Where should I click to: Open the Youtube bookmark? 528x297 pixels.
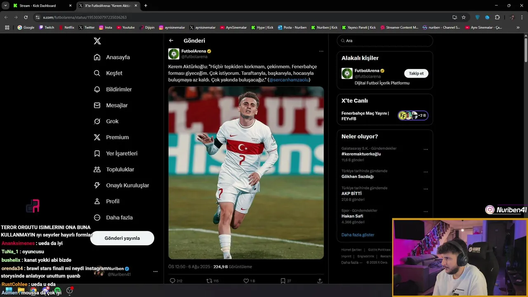[126, 28]
